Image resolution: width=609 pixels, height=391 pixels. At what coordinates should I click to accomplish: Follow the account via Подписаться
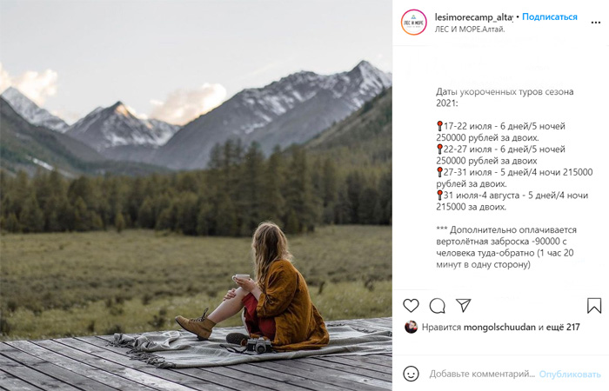click(x=549, y=17)
